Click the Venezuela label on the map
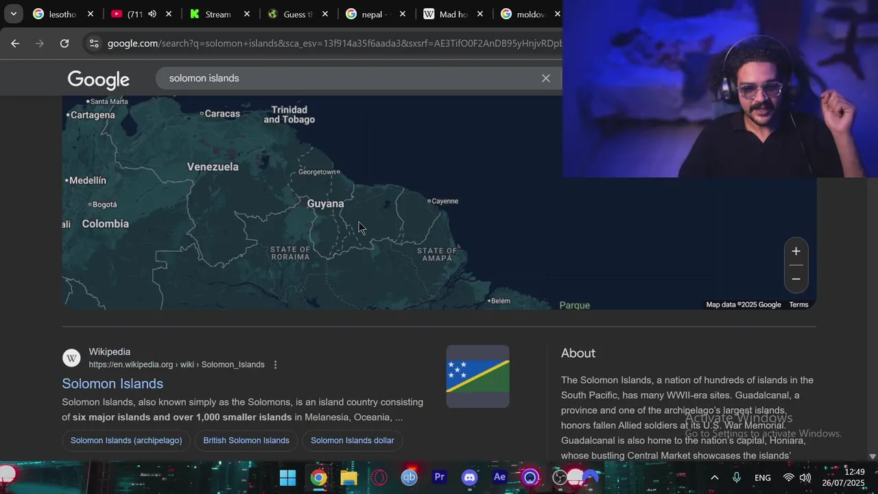The image size is (878, 494). click(x=213, y=167)
